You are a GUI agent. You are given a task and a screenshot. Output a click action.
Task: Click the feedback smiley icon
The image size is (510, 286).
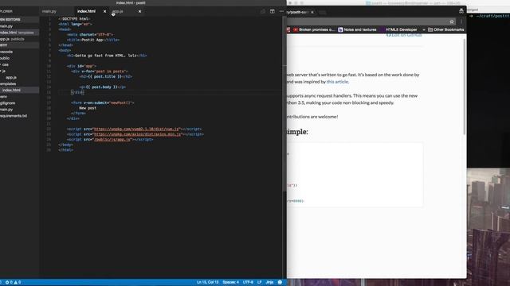(280, 283)
